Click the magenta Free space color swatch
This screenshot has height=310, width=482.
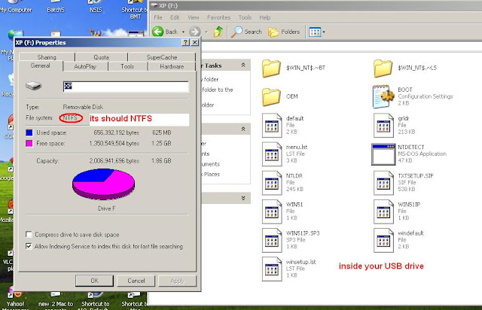(29, 144)
